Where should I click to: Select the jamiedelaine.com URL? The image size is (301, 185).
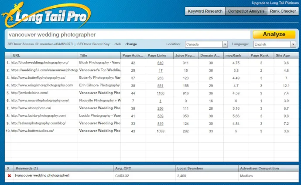(29, 93)
